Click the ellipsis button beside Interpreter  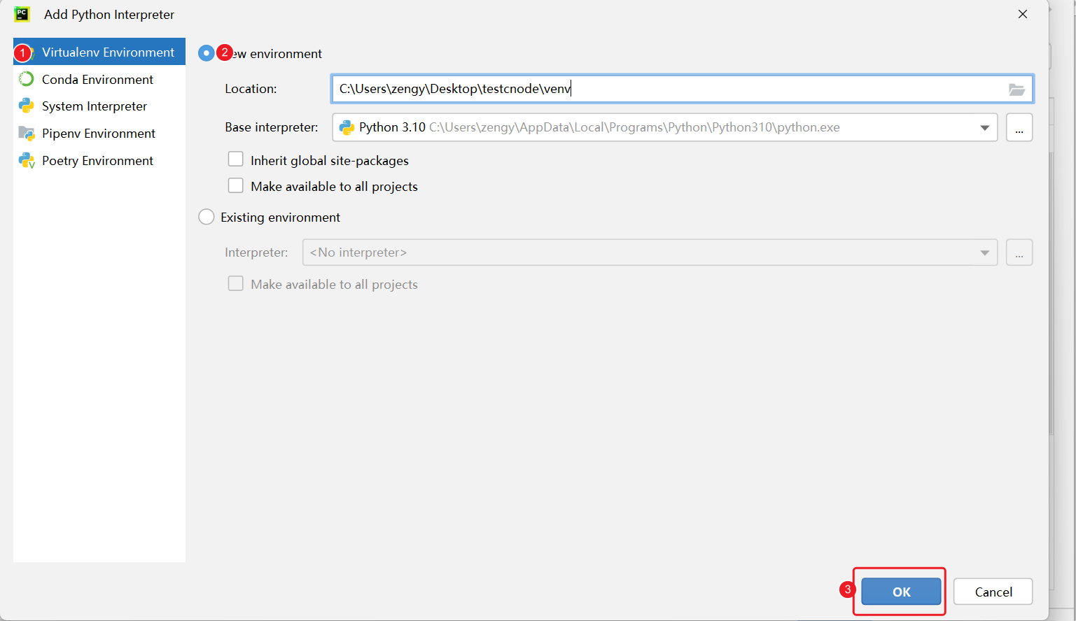pos(1019,252)
